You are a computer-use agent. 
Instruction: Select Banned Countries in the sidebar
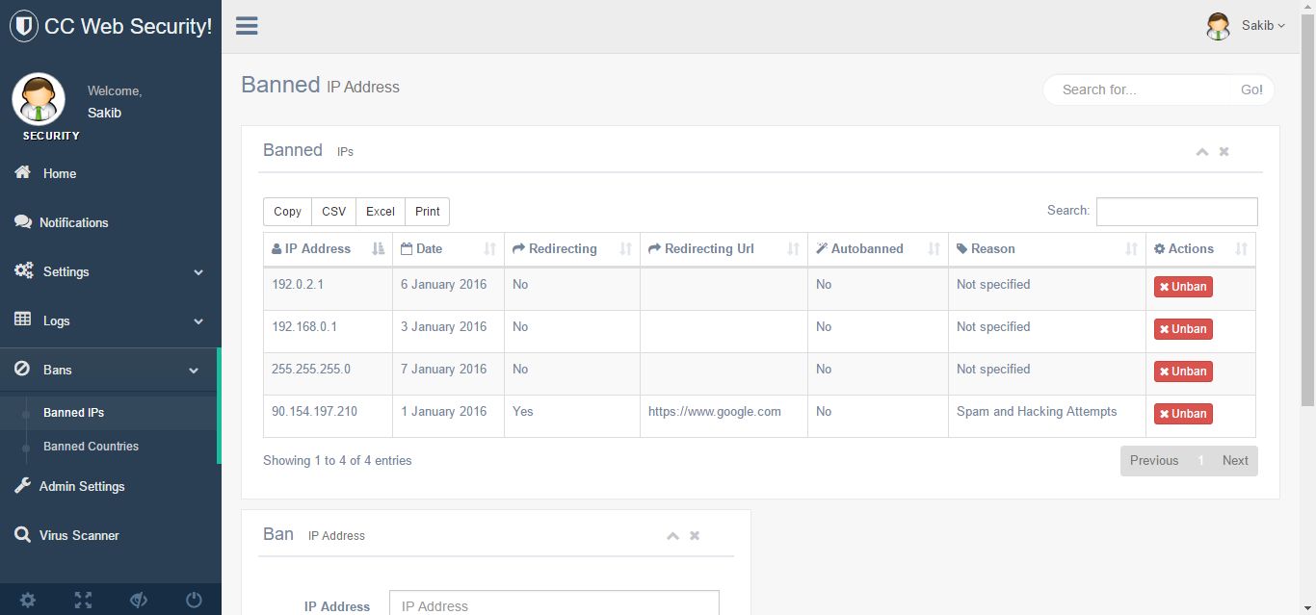(91, 447)
